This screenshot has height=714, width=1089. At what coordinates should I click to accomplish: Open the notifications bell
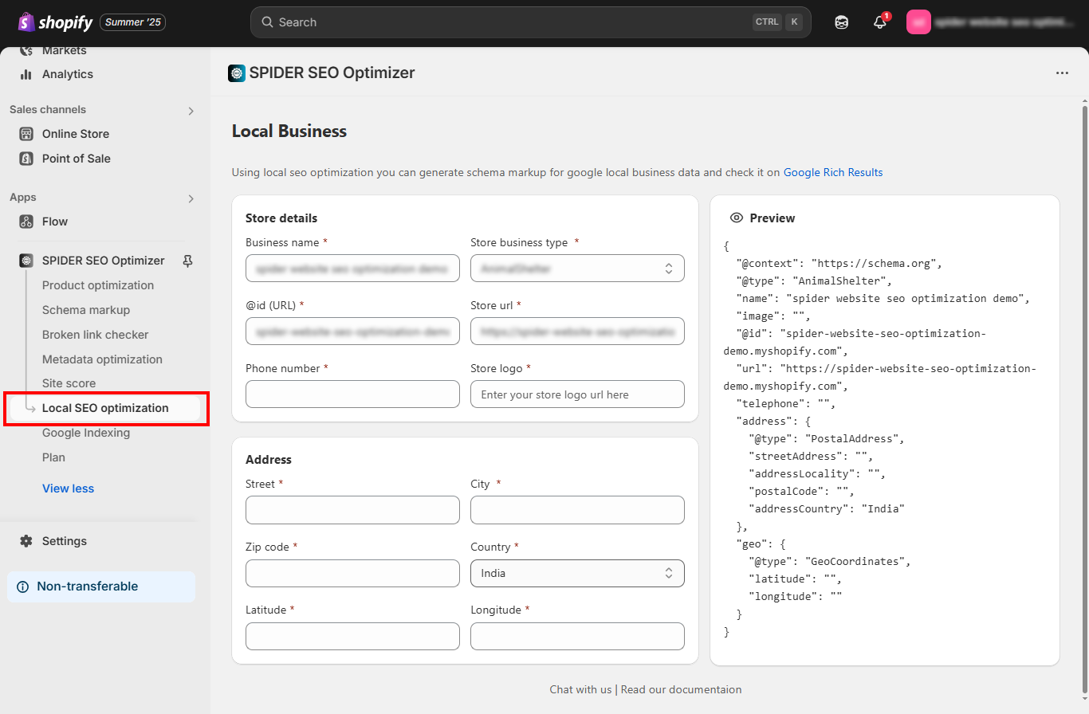pyautogui.click(x=880, y=22)
